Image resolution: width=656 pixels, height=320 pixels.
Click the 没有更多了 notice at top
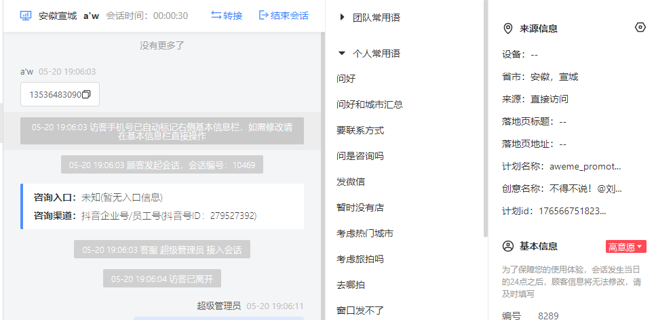[162, 45]
